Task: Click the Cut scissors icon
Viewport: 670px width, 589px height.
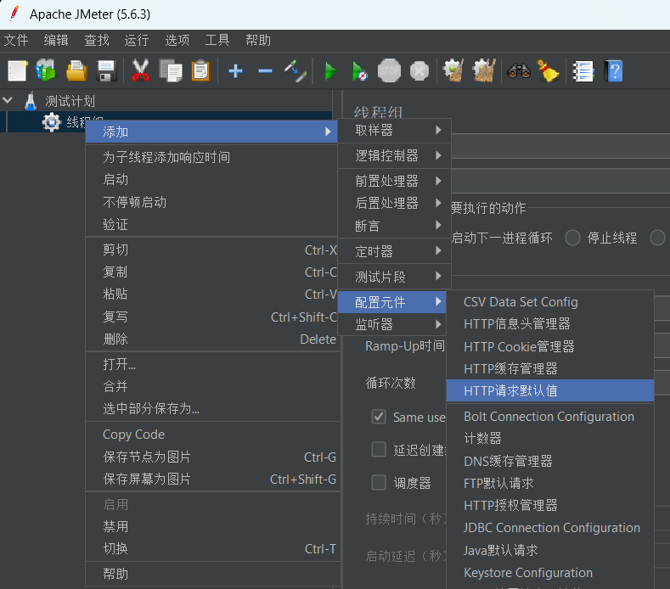Action: (140, 70)
